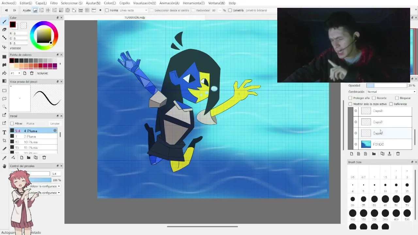Toggle visibility of the FONDO layer
The height and width of the screenshot is (235, 418).
[356, 144]
